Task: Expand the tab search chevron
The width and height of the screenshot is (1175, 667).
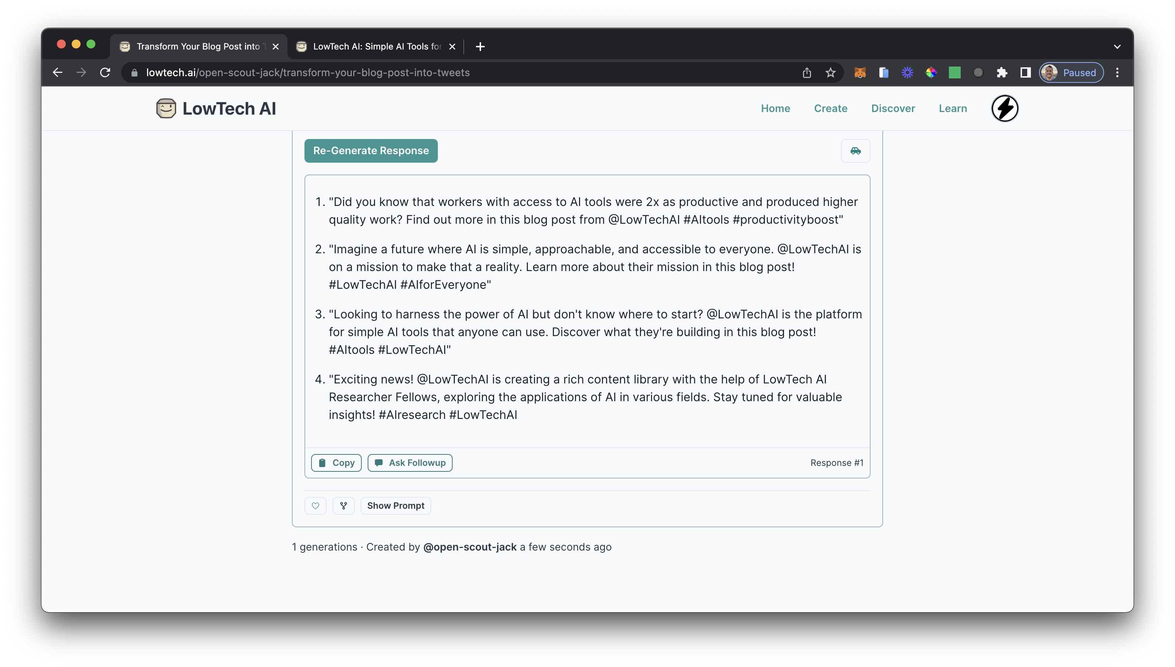Action: click(x=1117, y=47)
